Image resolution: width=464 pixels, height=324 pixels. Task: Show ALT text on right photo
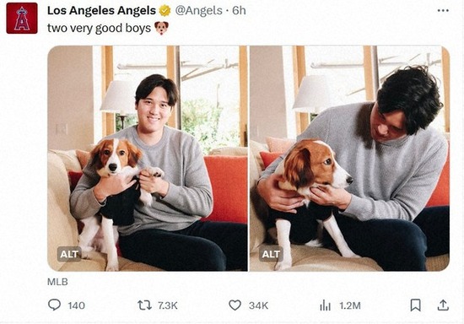pyautogui.click(x=271, y=254)
